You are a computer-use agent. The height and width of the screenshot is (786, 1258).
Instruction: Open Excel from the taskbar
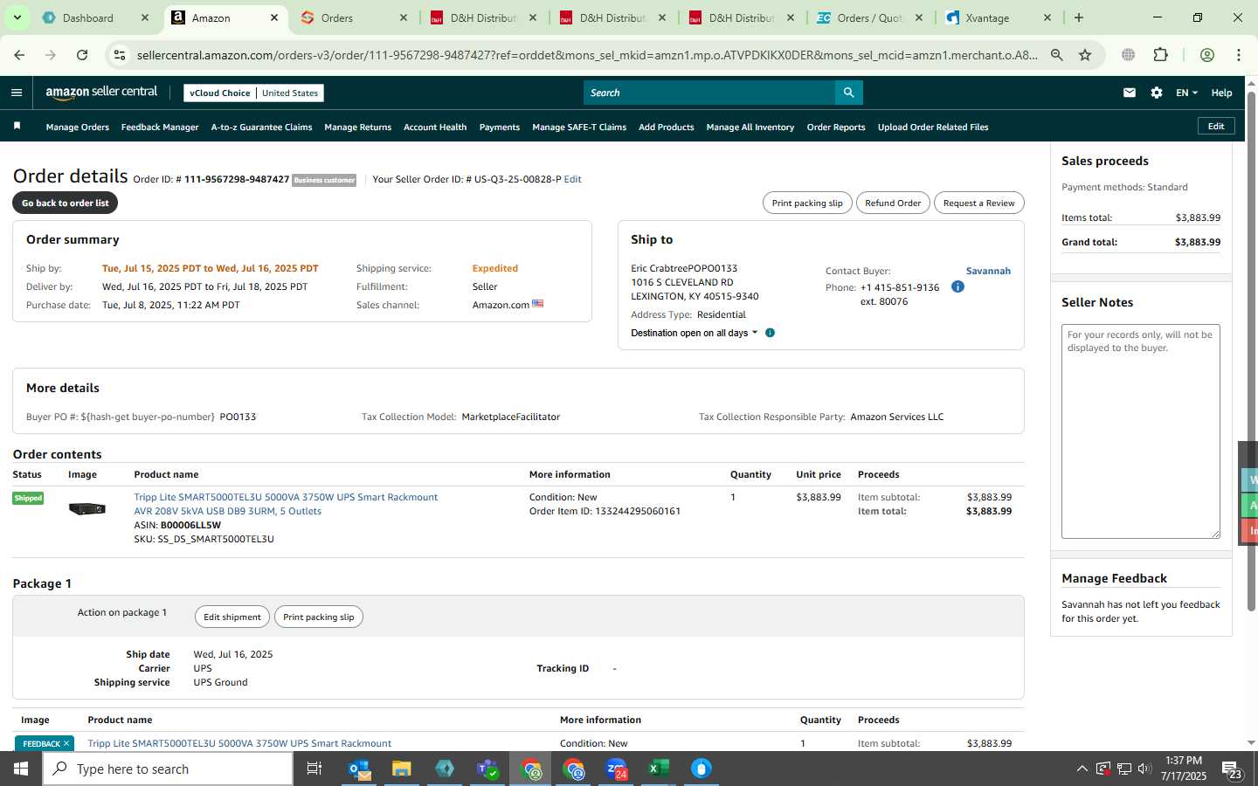(x=659, y=769)
